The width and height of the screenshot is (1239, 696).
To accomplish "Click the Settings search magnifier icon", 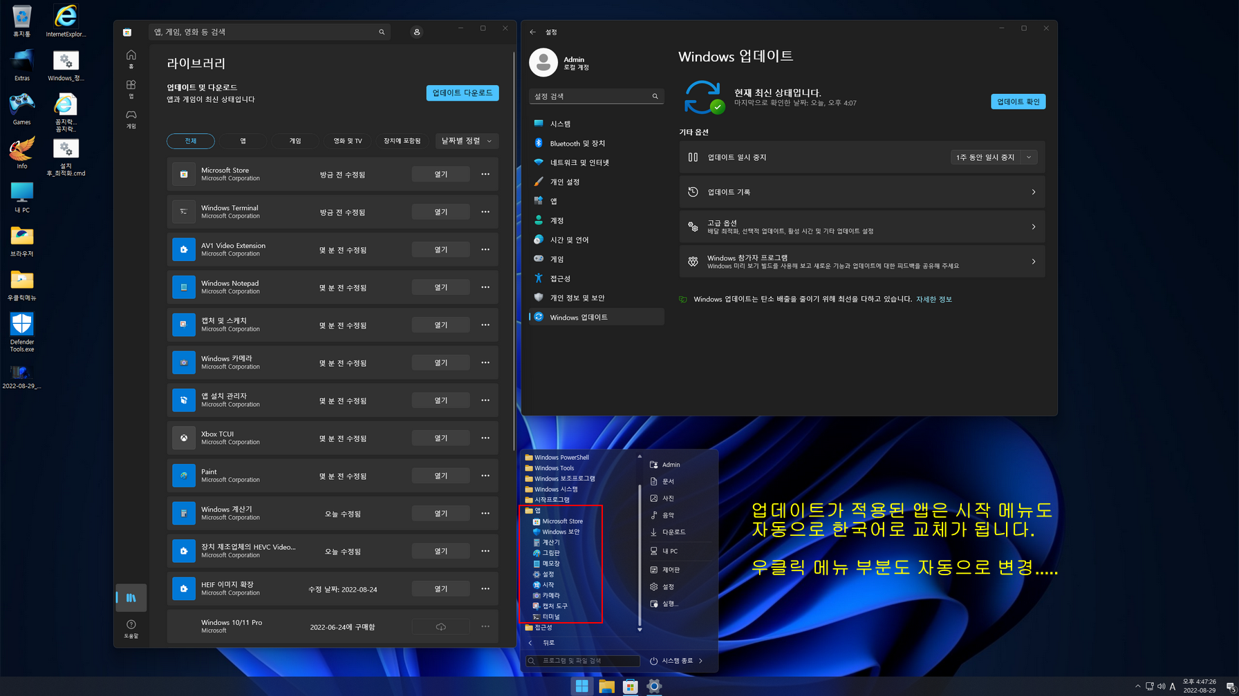I will [655, 96].
